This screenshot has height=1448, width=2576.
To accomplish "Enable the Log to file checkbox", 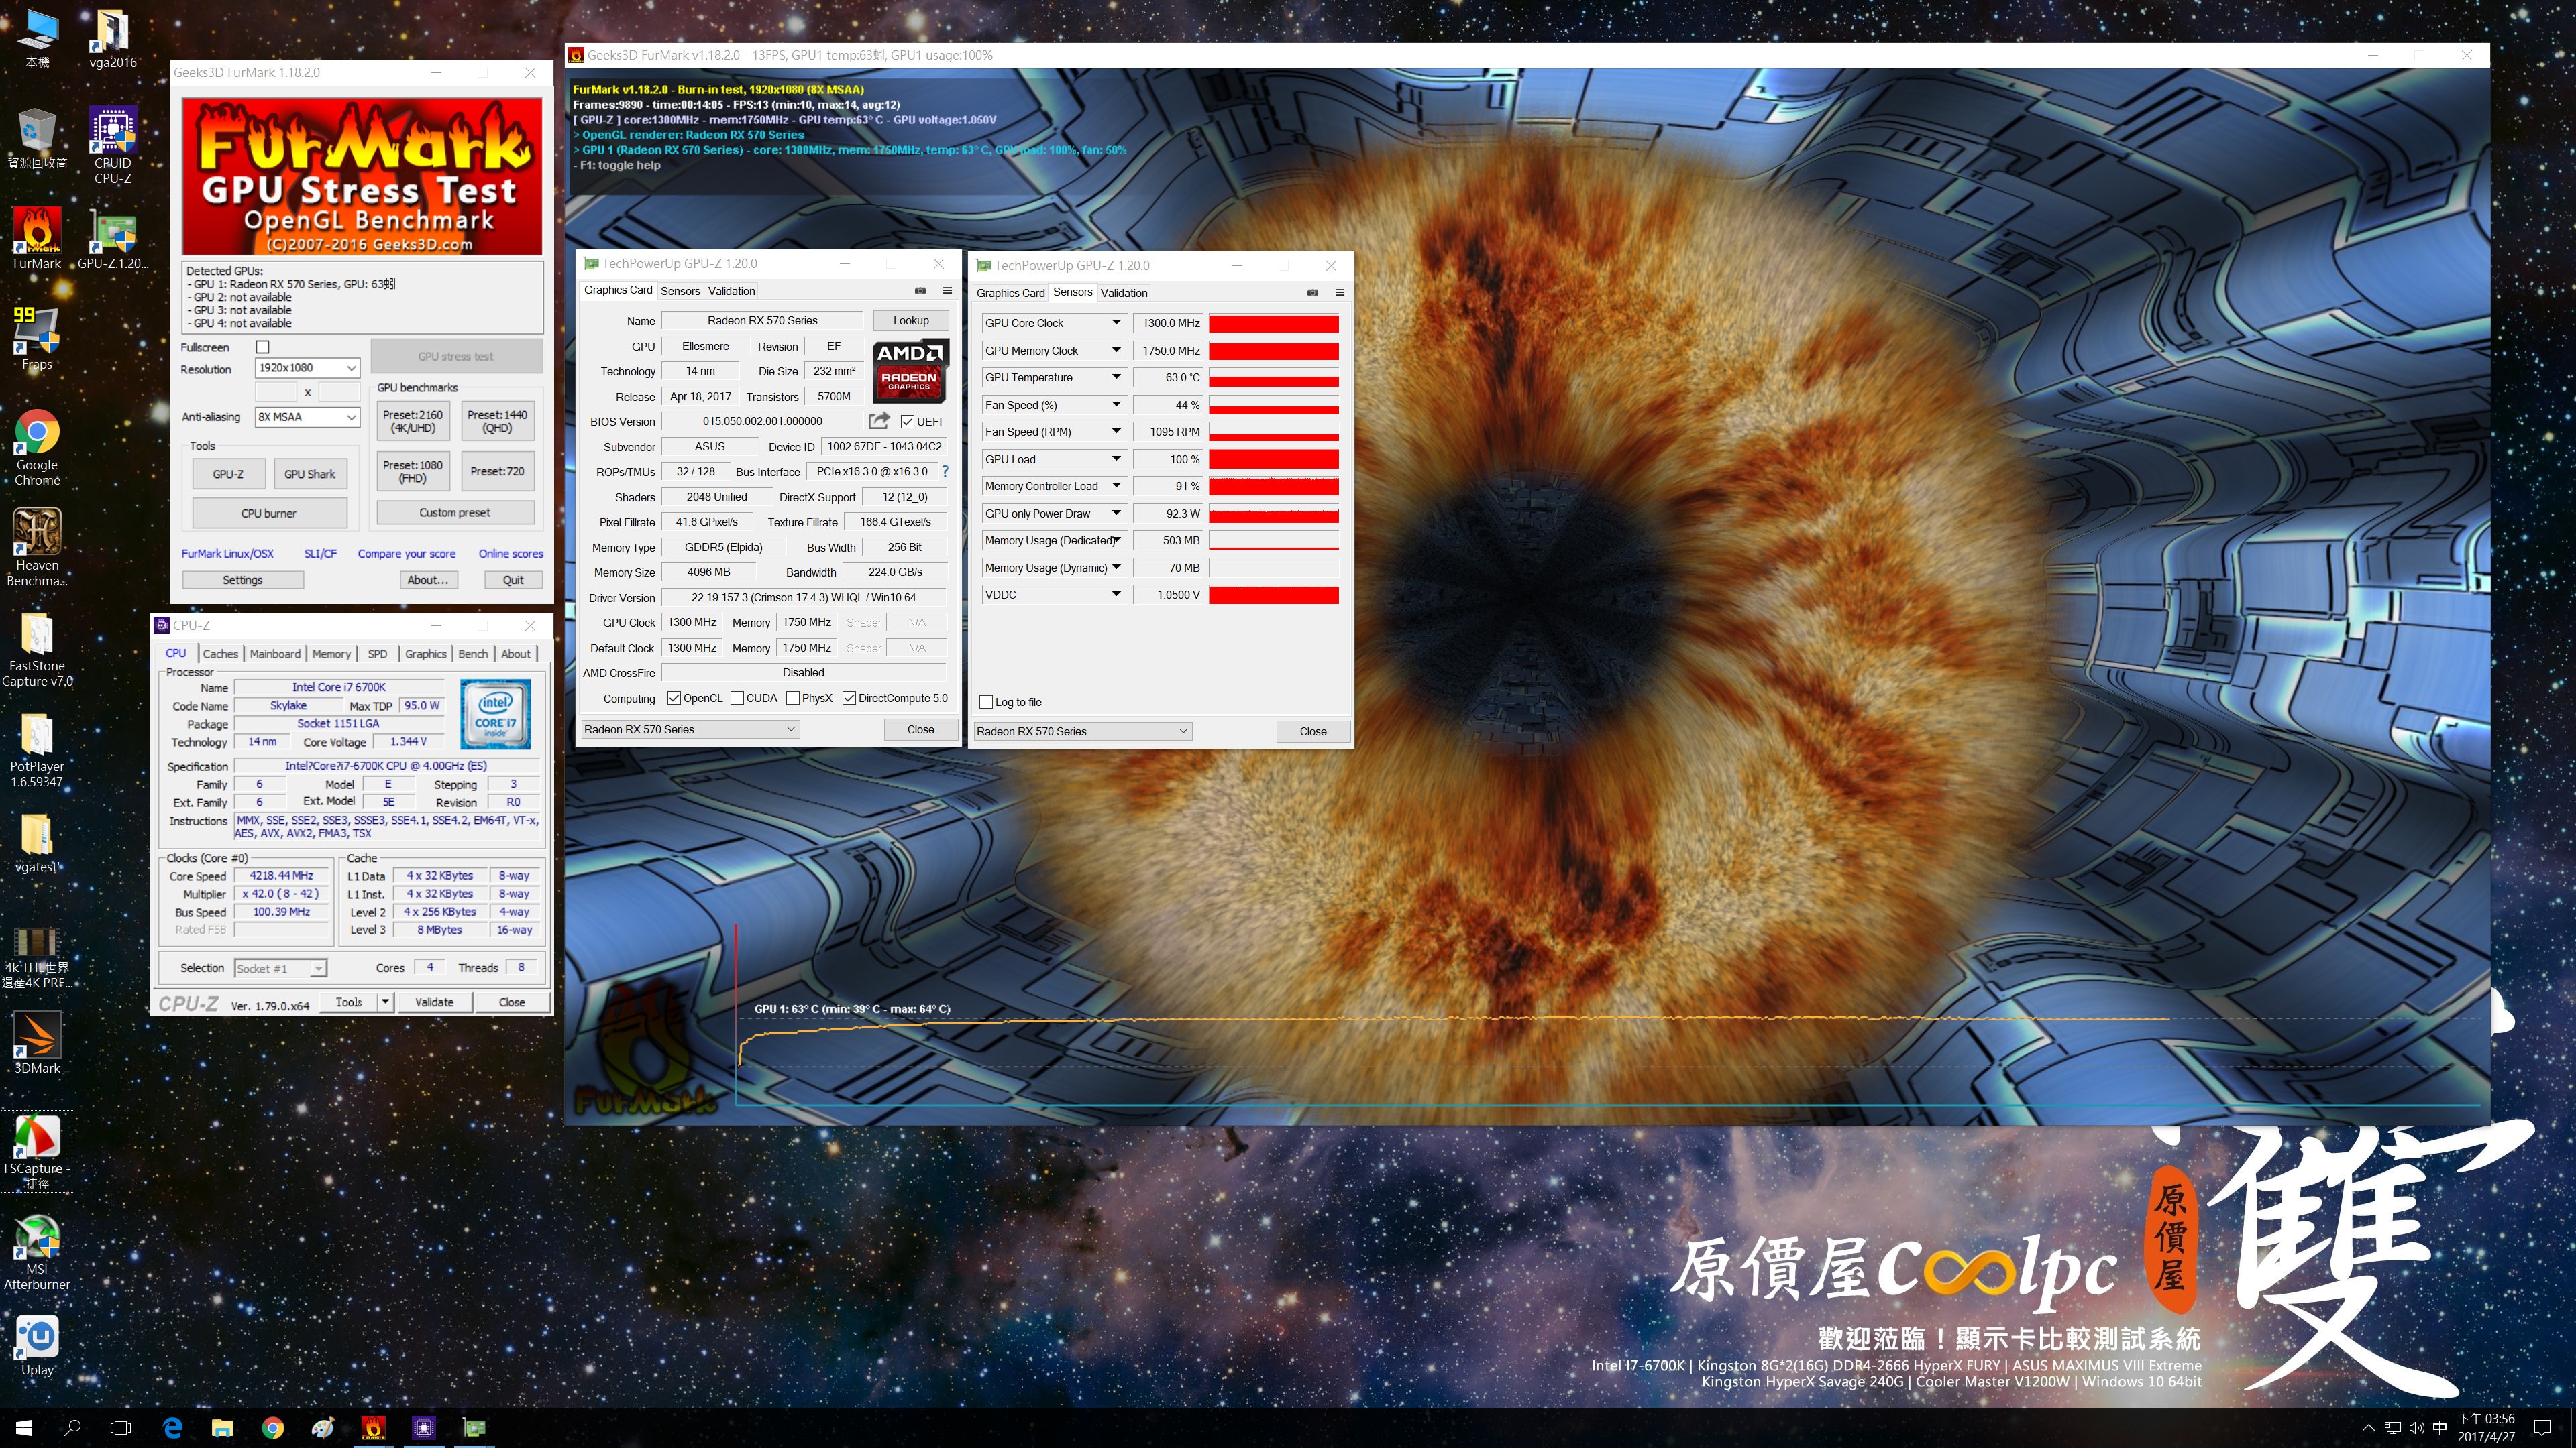I will click(x=986, y=703).
